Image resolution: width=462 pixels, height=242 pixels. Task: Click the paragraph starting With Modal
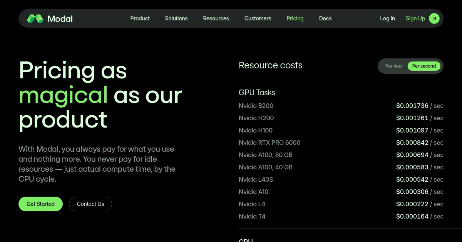coord(97,164)
